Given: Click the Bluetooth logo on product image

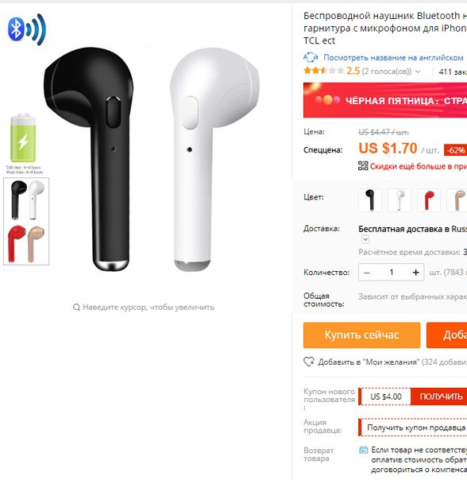Looking at the screenshot, I should [27, 29].
